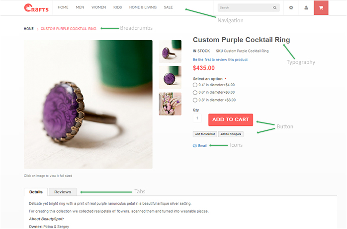The width and height of the screenshot is (347, 229).
Task: Open the Home & Living menu
Action: 143,7
